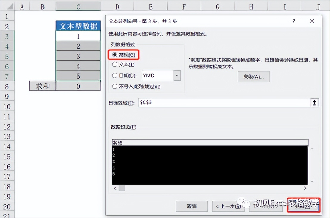Click the sum result cell showing 0
330x218 pixels.
pyautogui.click(x=78, y=86)
